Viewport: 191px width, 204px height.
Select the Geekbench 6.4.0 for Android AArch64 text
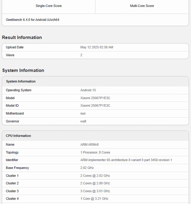(33, 20)
